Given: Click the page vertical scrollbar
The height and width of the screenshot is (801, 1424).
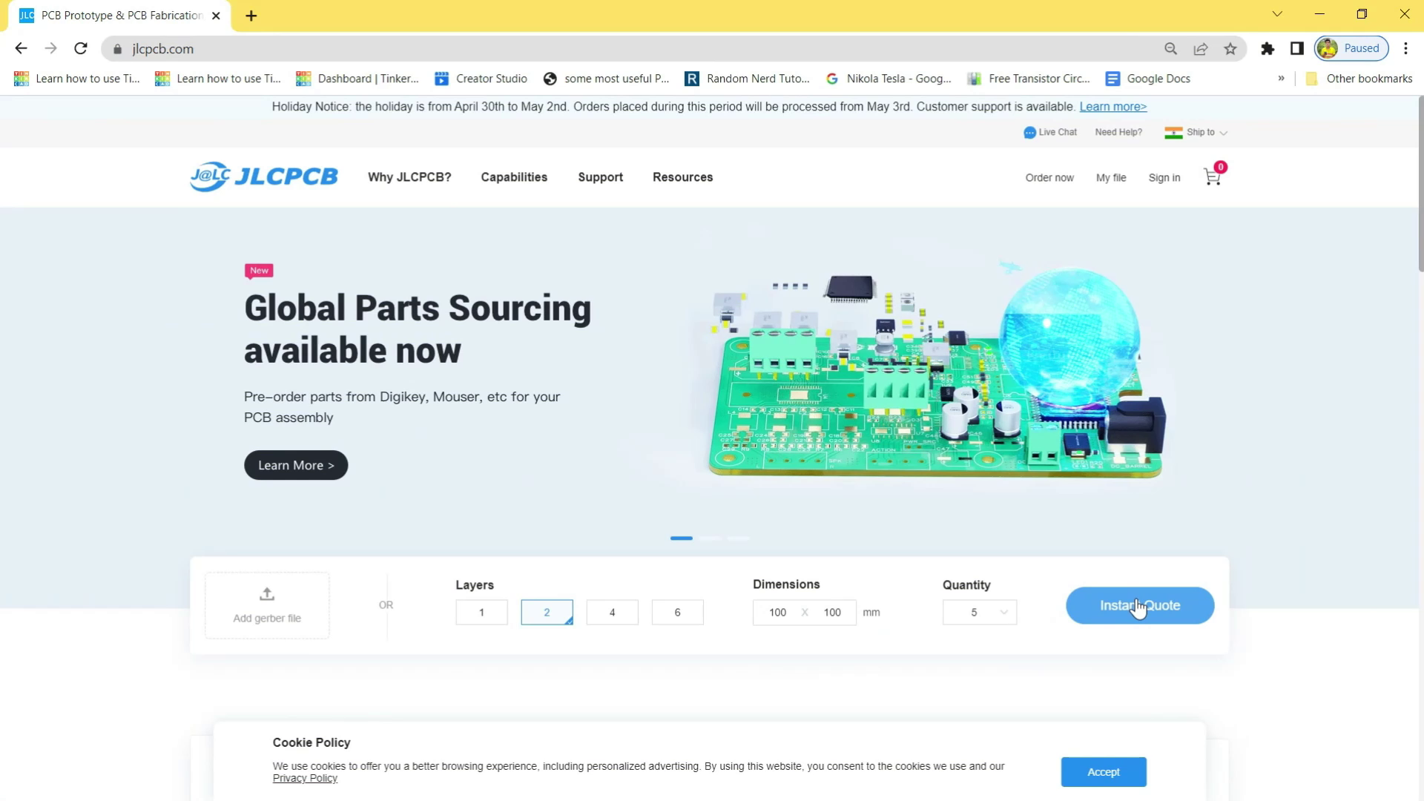Looking at the screenshot, I should tap(1420, 185).
